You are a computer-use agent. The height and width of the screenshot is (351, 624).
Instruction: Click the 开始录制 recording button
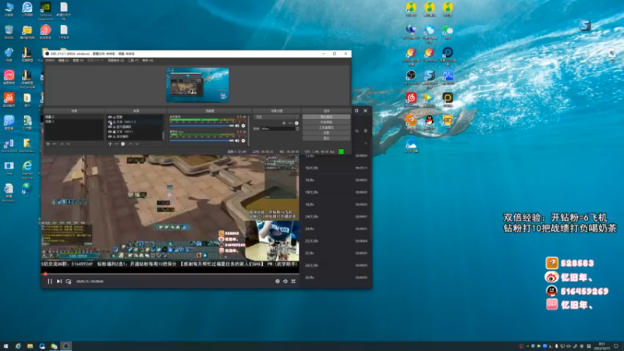pos(326,122)
